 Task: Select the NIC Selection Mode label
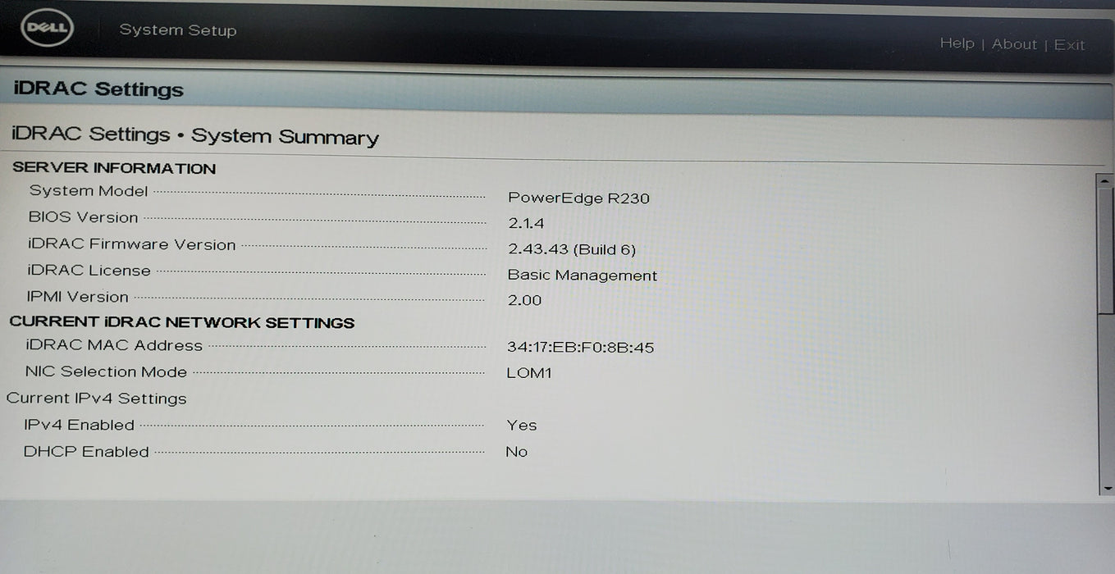[x=106, y=371]
